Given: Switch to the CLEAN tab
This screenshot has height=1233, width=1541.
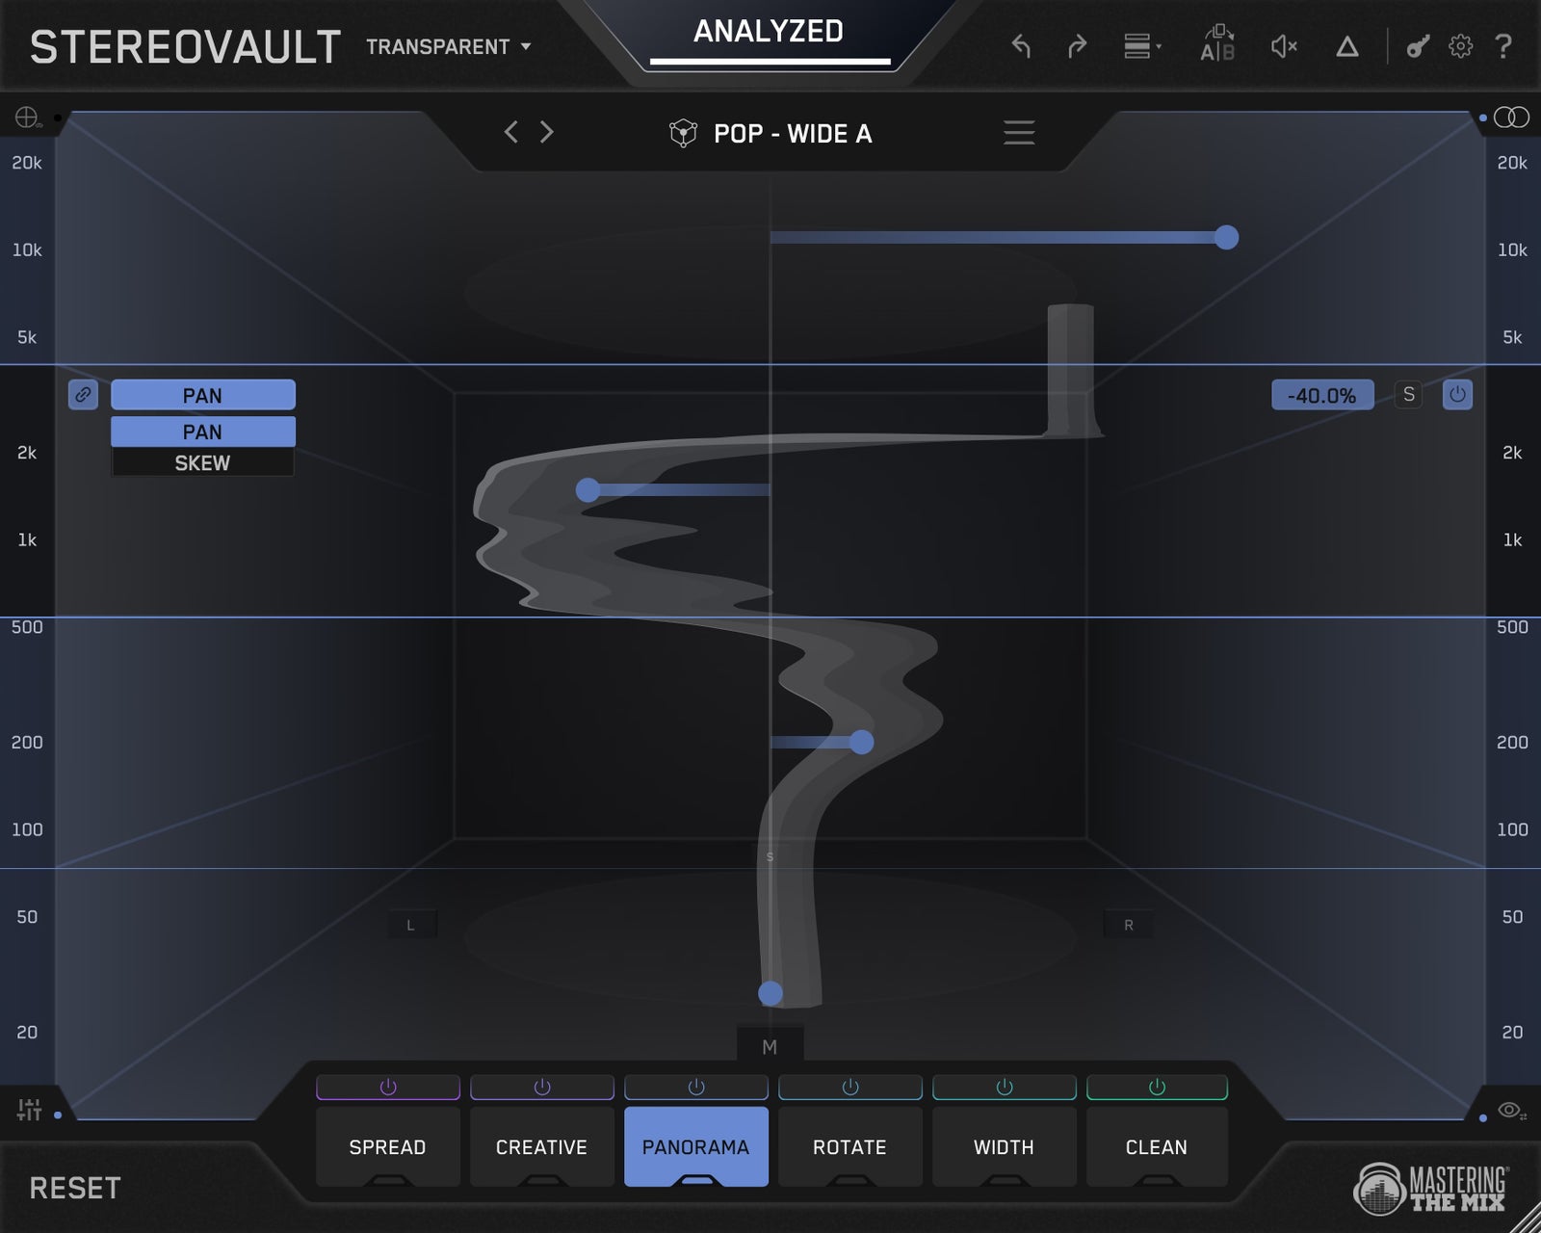Looking at the screenshot, I should 1157,1146.
